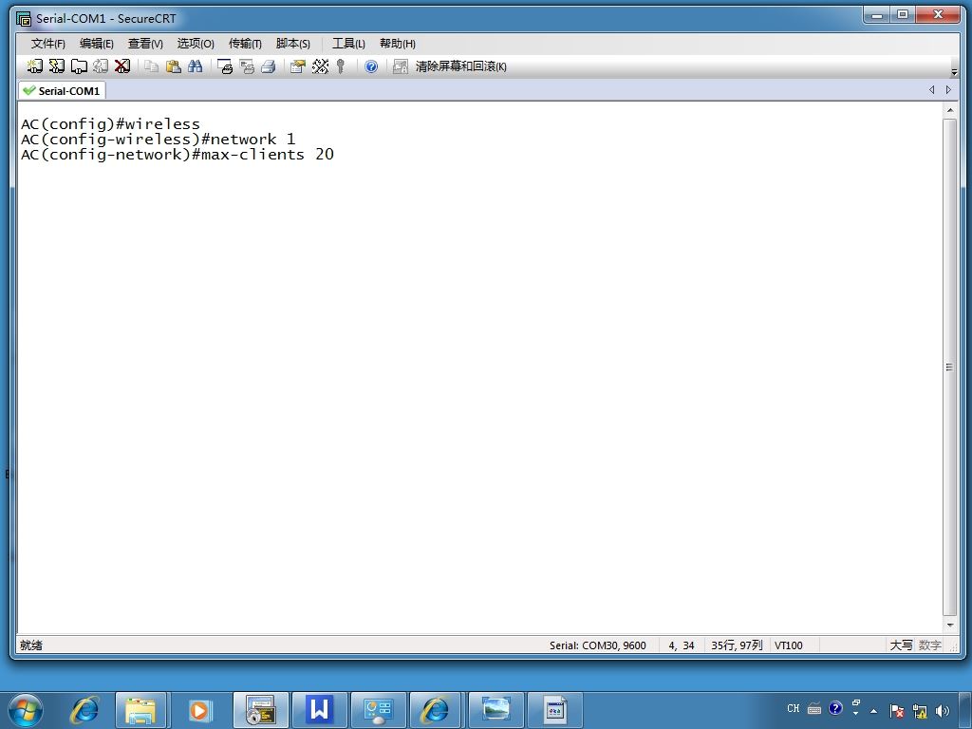Click the terminal scrollbar down arrow
This screenshot has width=972, height=729.
click(x=949, y=626)
